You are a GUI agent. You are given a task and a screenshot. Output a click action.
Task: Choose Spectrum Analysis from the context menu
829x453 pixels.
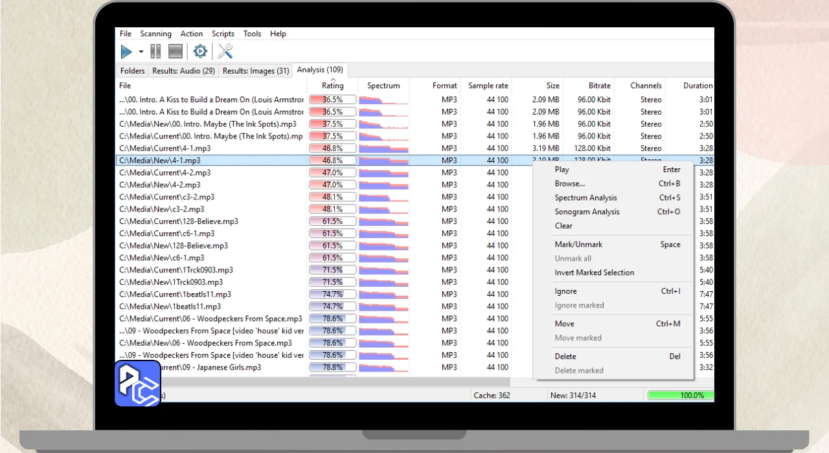tap(585, 198)
